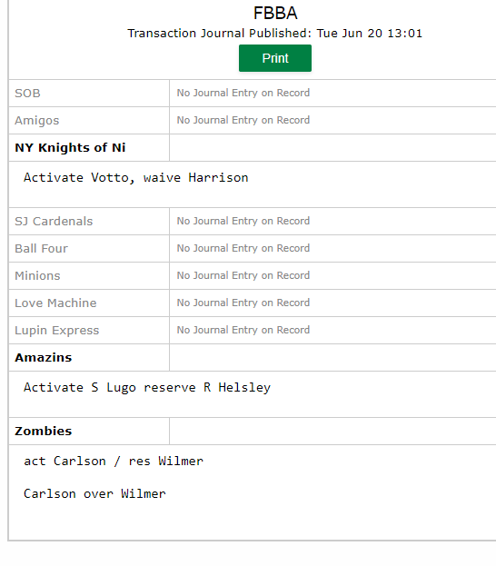Image resolution: width=496 pixels, height=566 pixels.
Task: Click Lupin Express's No Journal Entry text
Action: tap(243, 330)
